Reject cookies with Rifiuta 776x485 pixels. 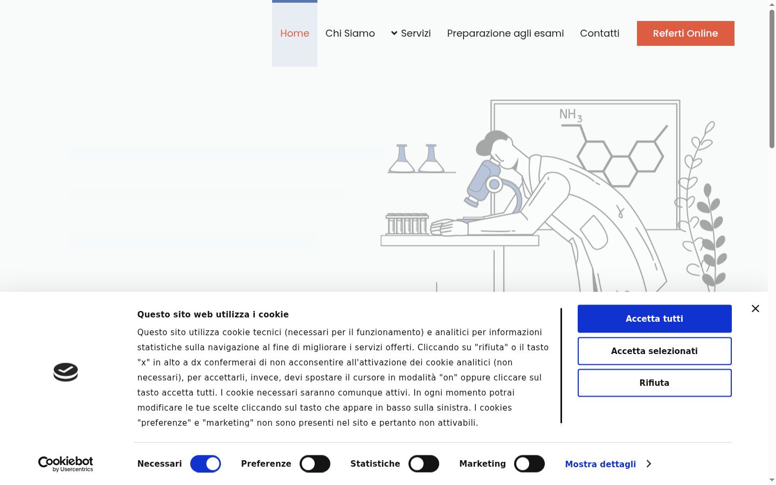coord(655,383)
